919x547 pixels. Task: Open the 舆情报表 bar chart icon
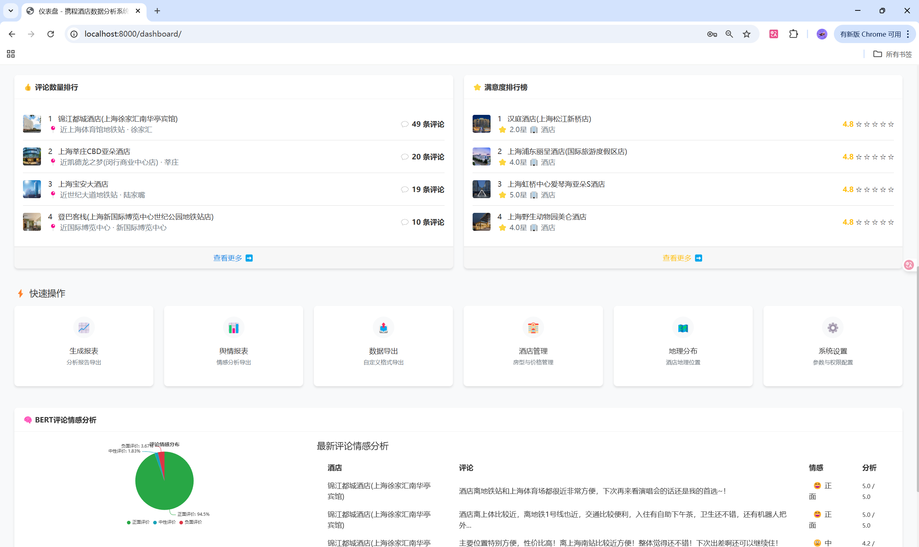click(233, 328)
